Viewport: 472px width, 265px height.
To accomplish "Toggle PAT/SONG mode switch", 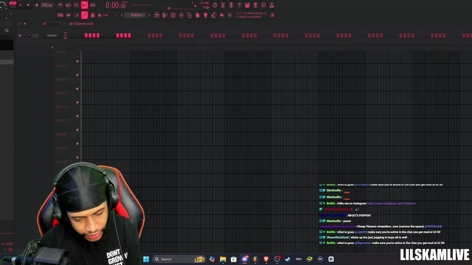I will (13, 5).
